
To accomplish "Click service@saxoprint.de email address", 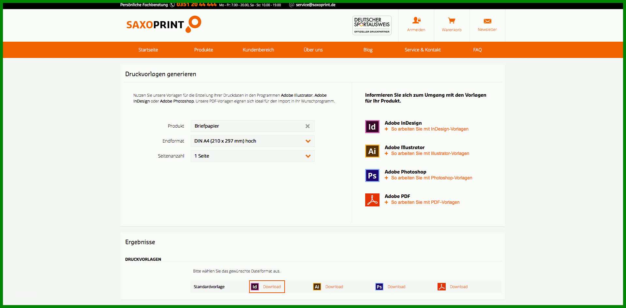I will tap(316, 5).
